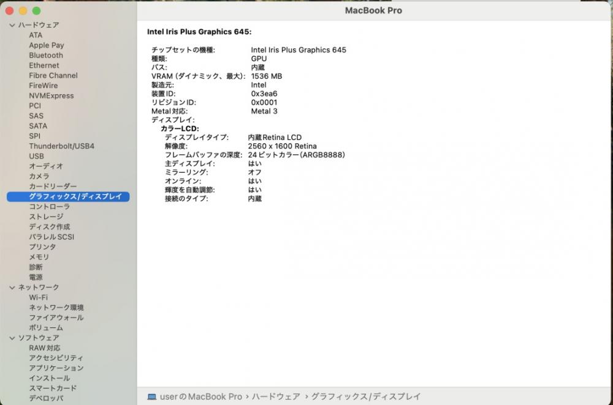613x405 pixels.
Task: Select グラフィックス/ディスプレイ sidebar row
Action: tap(68, 196)
